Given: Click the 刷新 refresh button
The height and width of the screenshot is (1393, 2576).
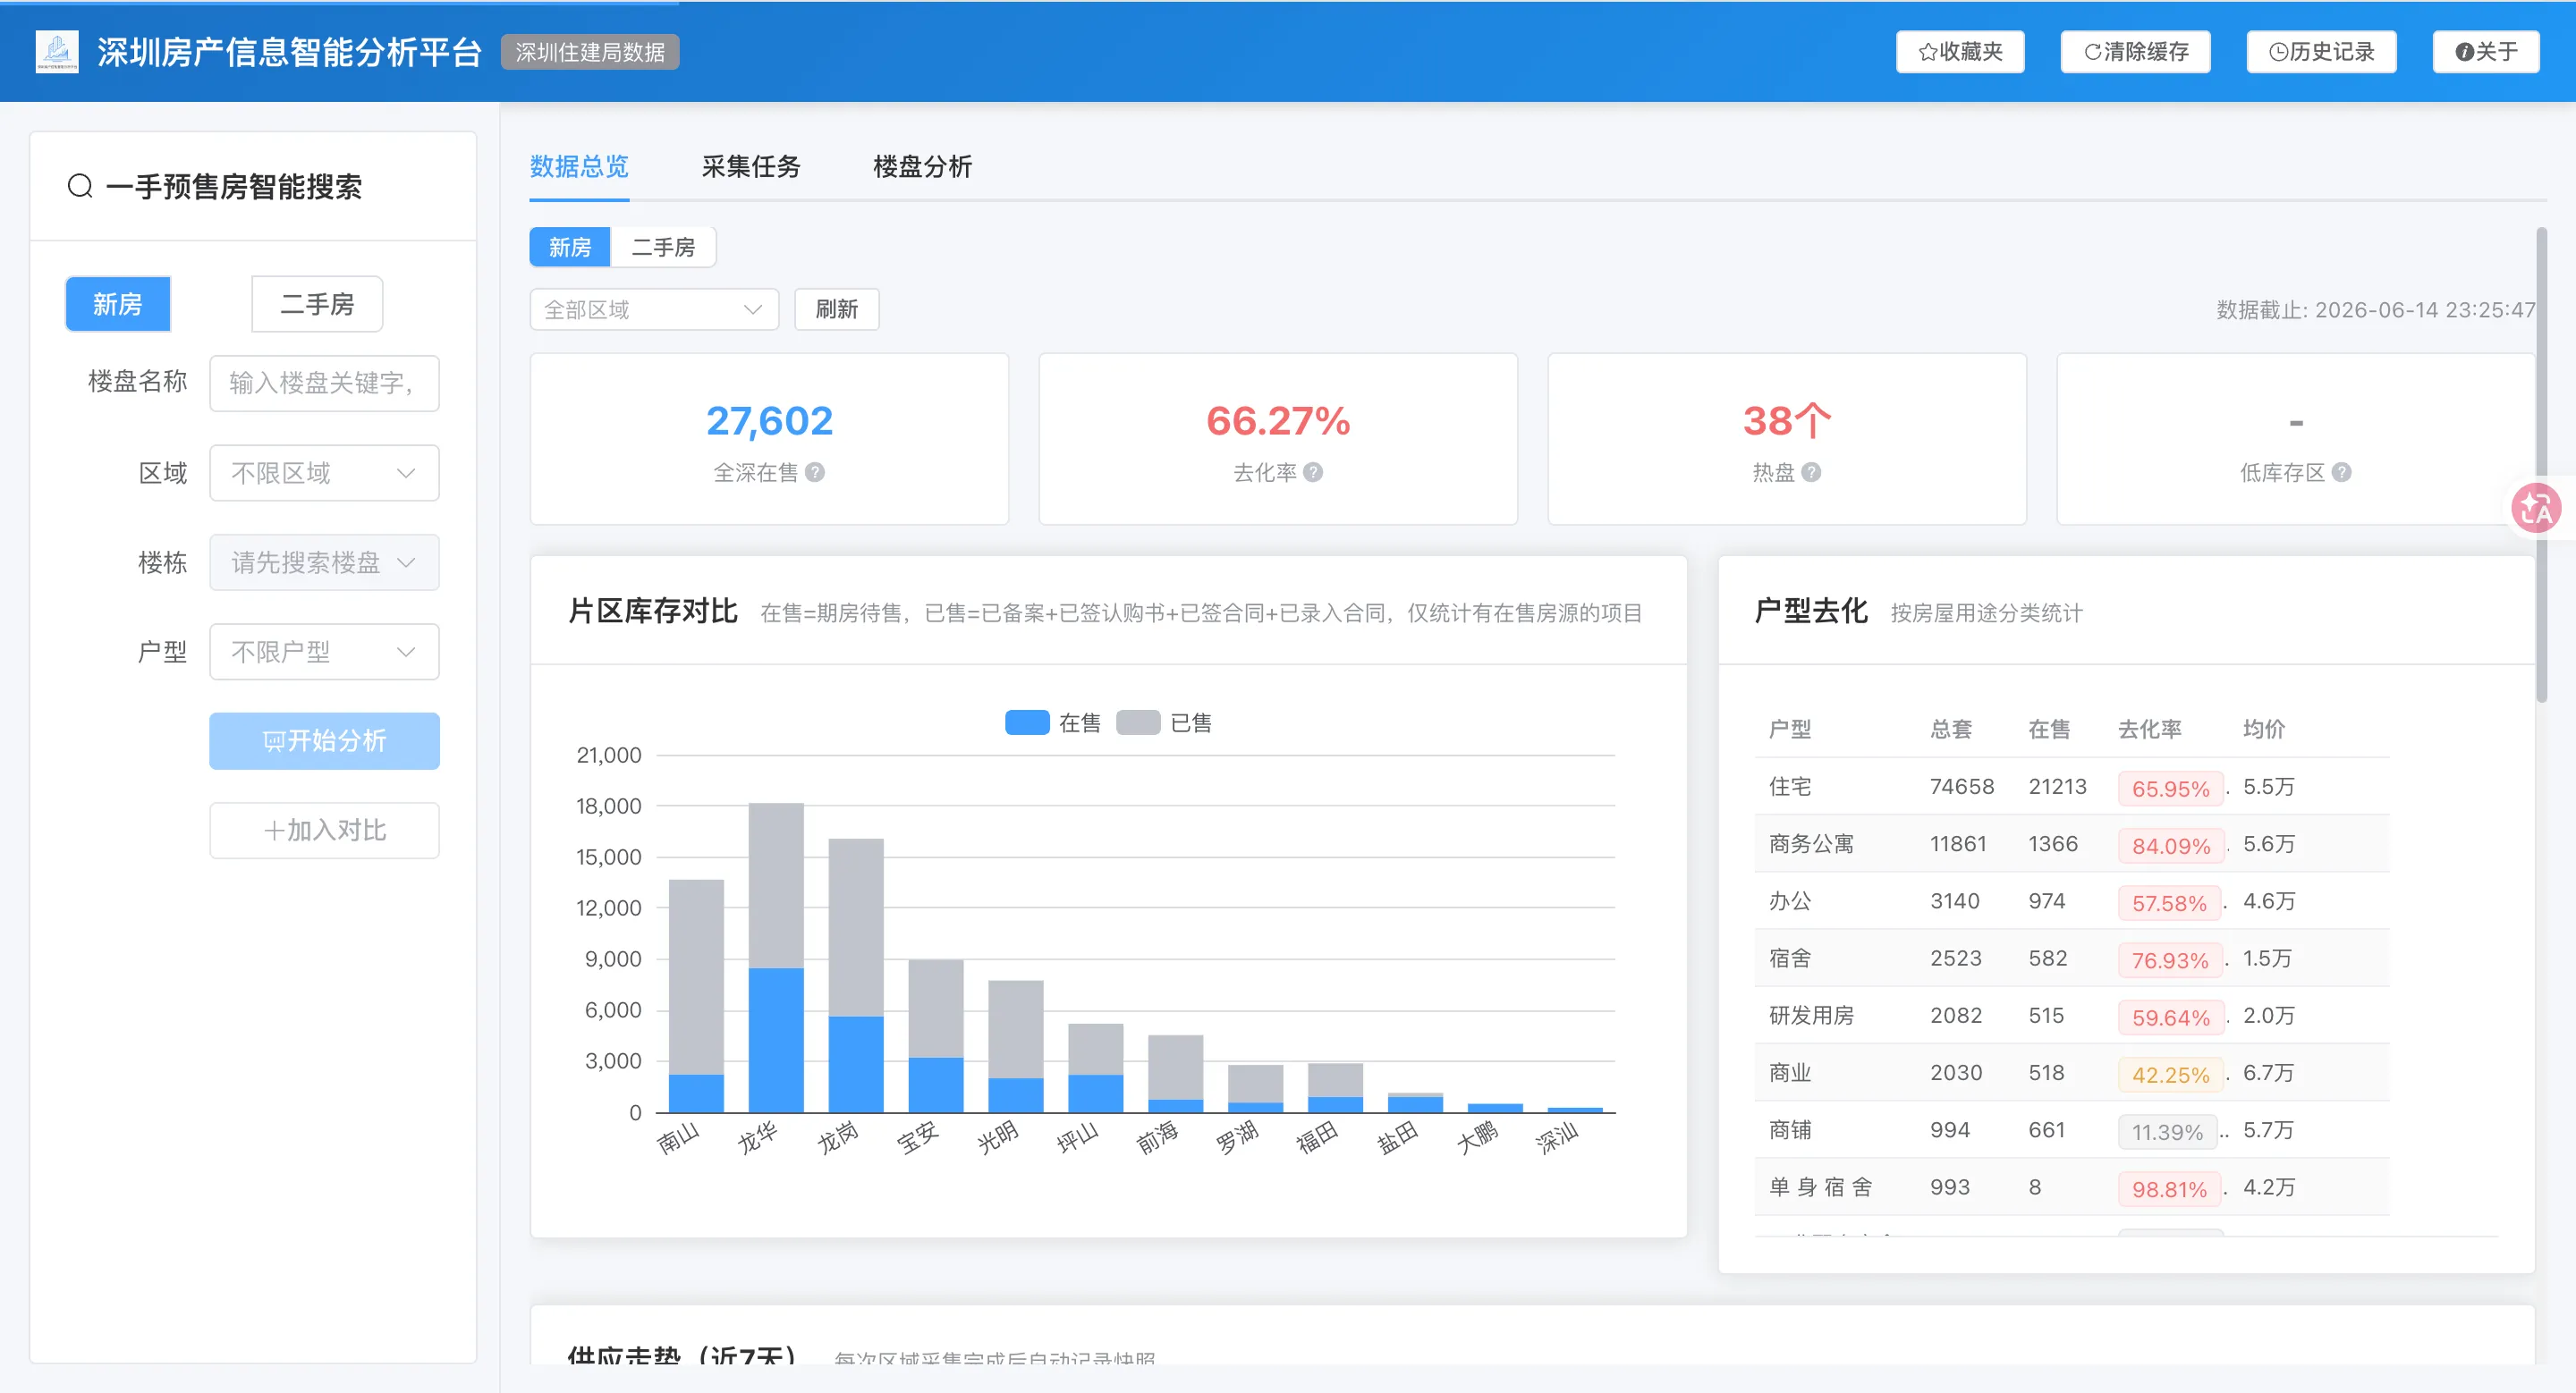Looking at the screenshot, I should (837, 309).
